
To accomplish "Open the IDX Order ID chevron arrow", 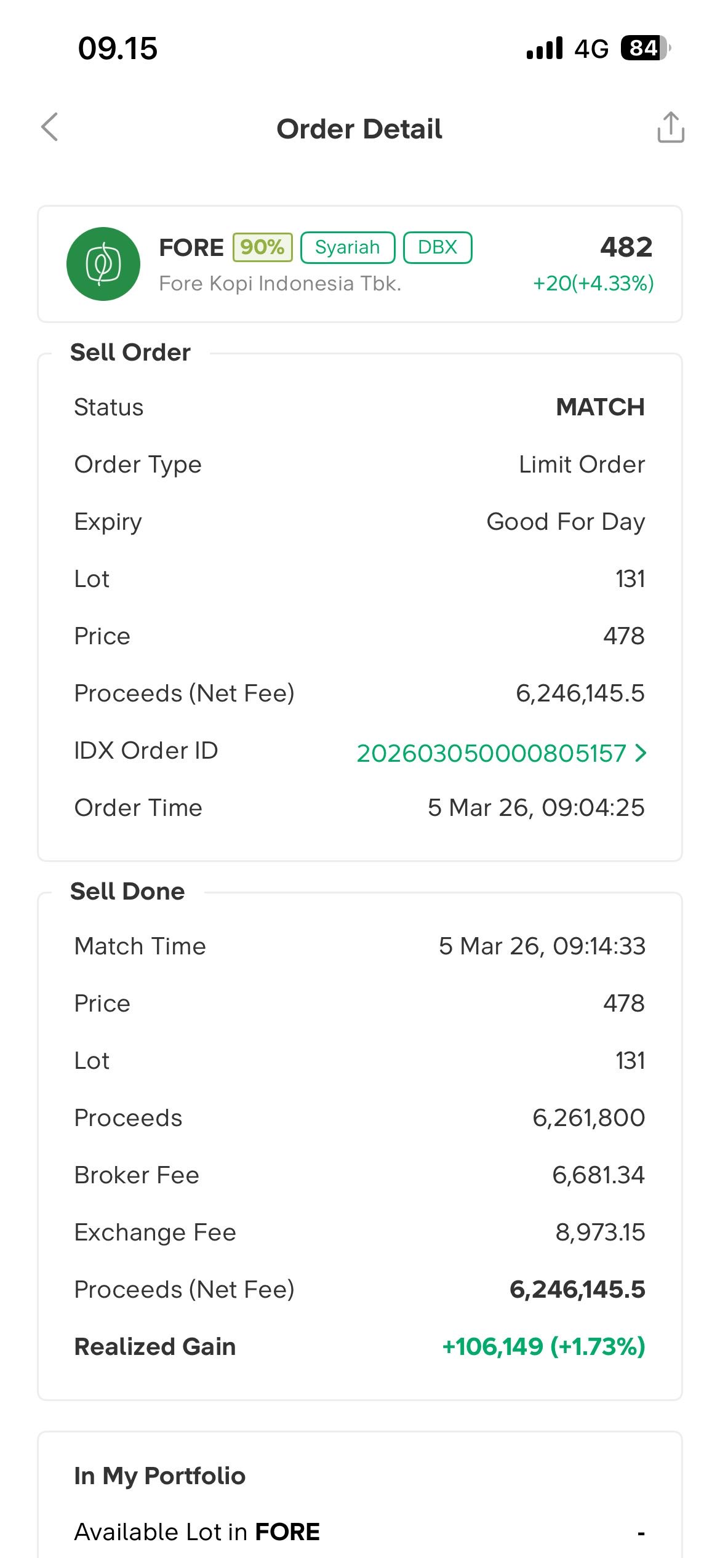I will tap(641, 753).
